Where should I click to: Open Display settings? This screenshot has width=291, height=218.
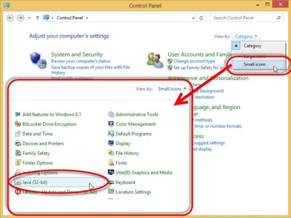(x=123, y=144)
